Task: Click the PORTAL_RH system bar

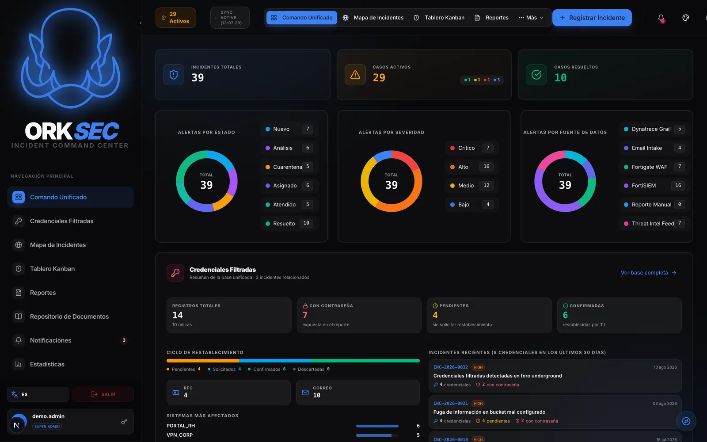Action: pos(377,426)
